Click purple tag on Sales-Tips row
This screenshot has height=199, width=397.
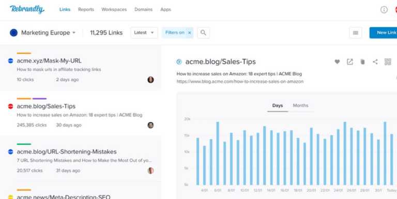pos(39,99)
